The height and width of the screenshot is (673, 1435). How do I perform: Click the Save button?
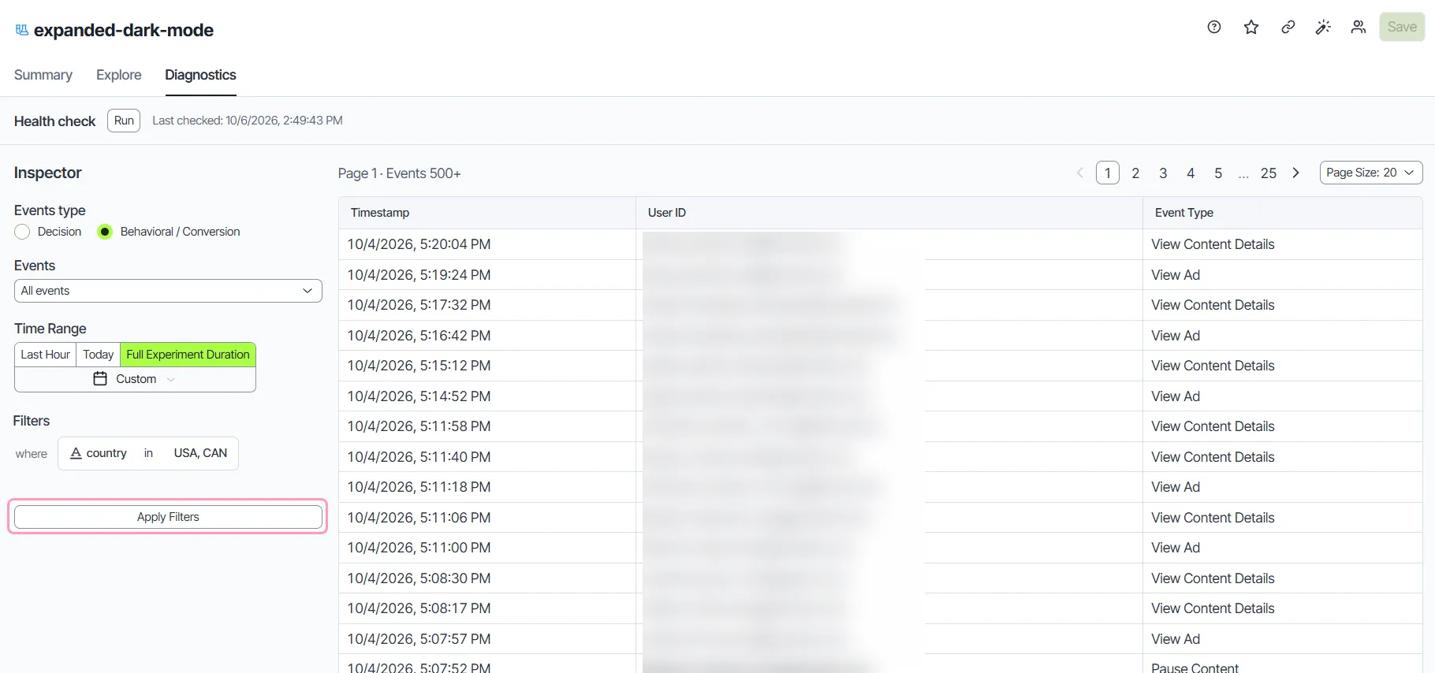tap(1402, 27)
